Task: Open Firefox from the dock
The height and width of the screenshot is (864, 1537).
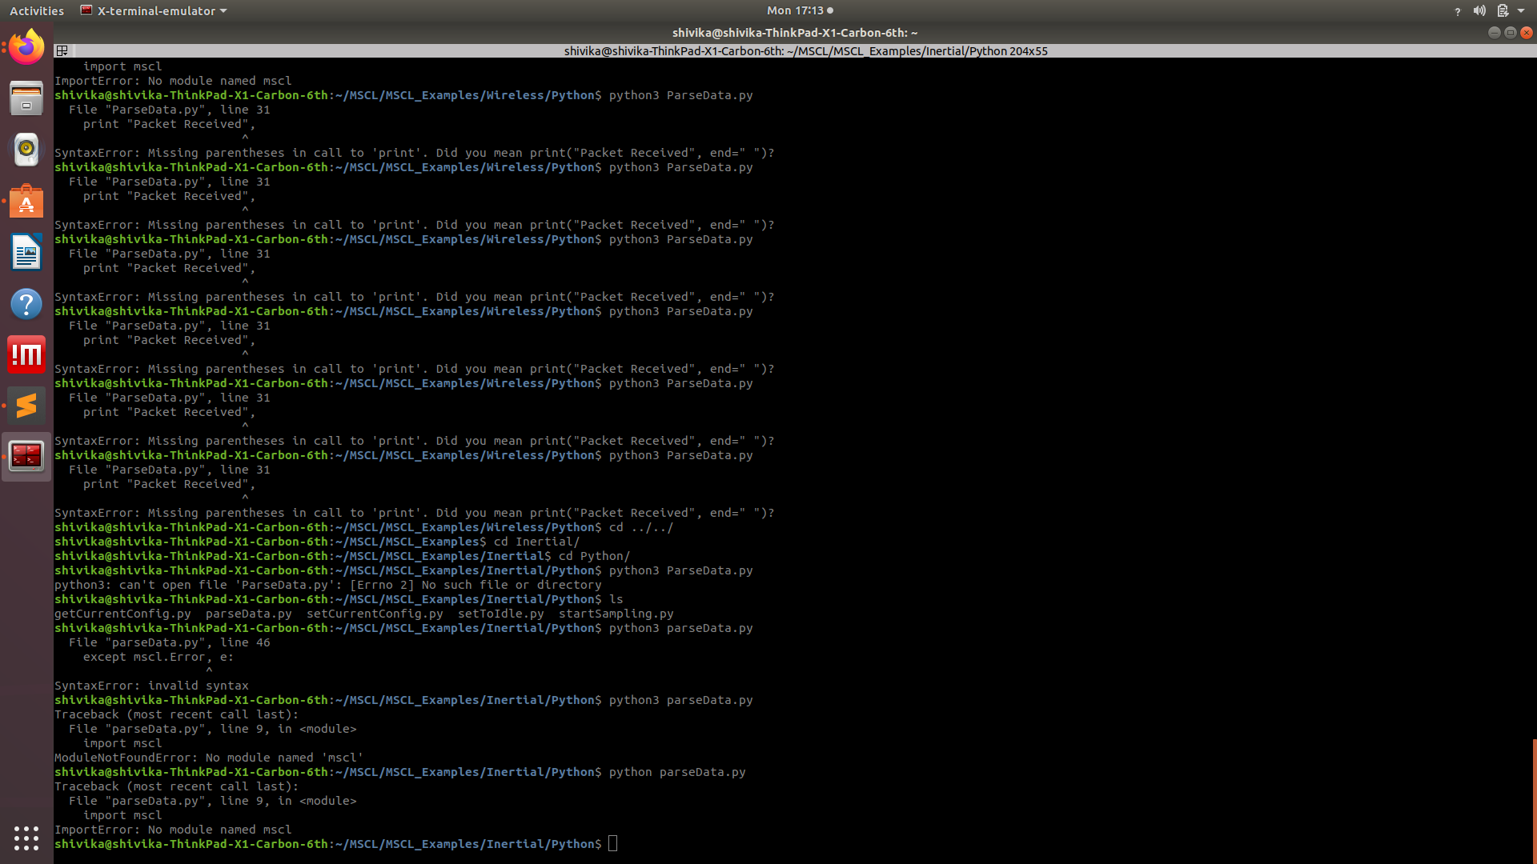Action: [26, 48]
